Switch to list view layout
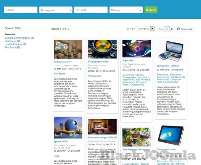The width and height of the screenshot is (201, 165). tap(172, 29)
